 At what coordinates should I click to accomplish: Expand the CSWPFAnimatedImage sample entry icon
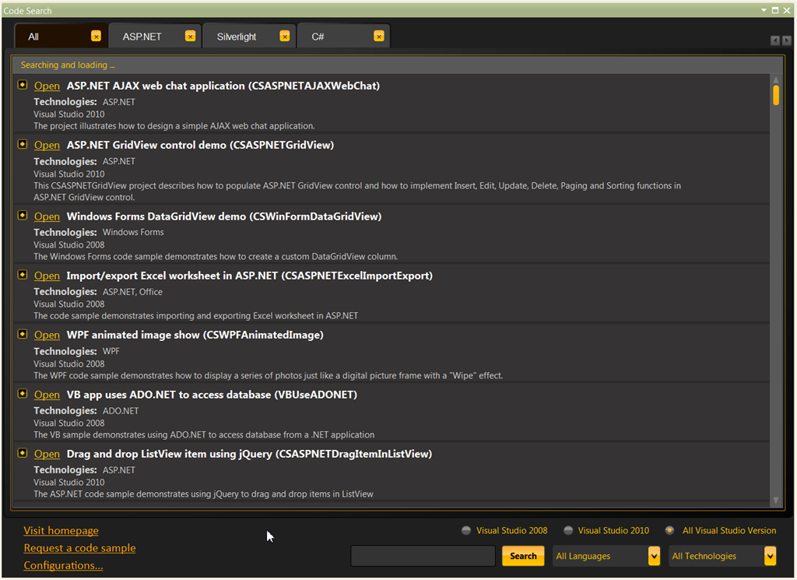23,334
